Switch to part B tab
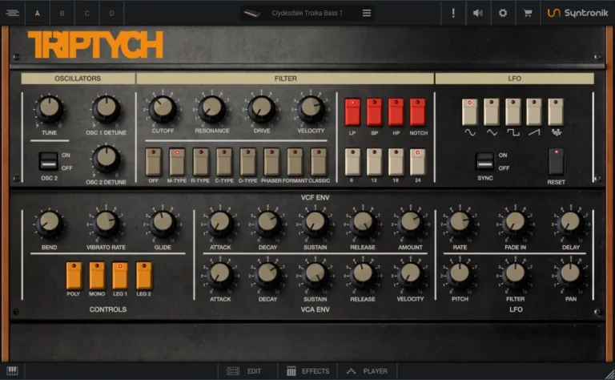 tap(62, 13)
